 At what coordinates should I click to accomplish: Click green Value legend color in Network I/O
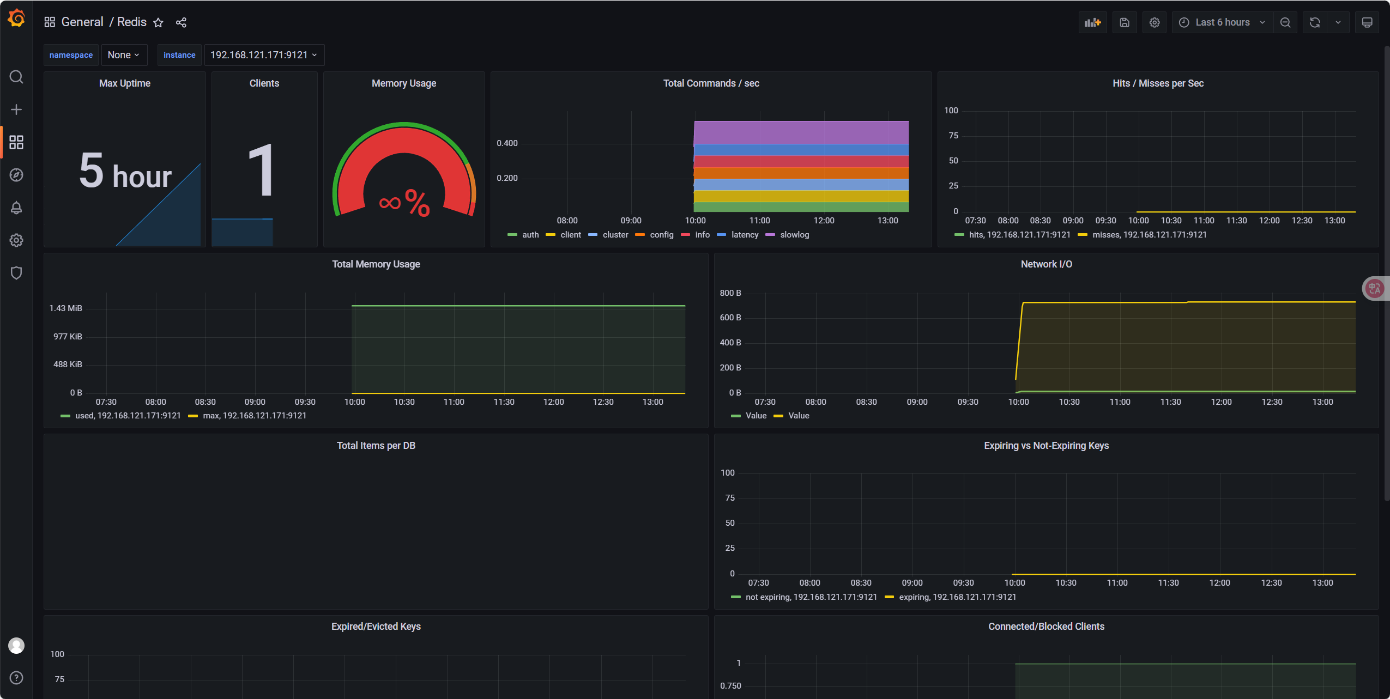tap(735, 416)
